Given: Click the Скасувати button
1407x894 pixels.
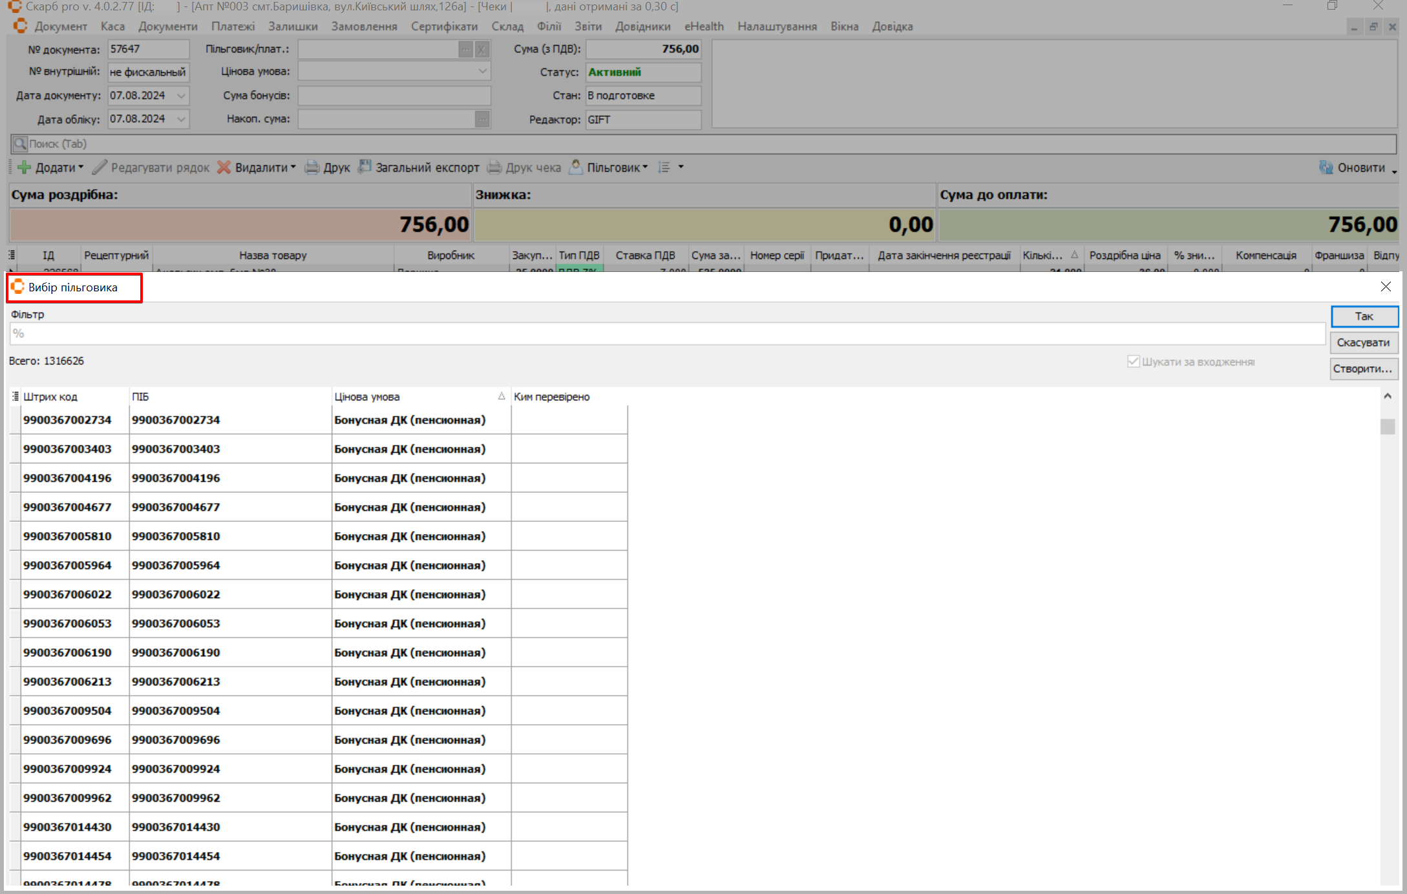Looking at the screenshot, I should point(1363,342).
